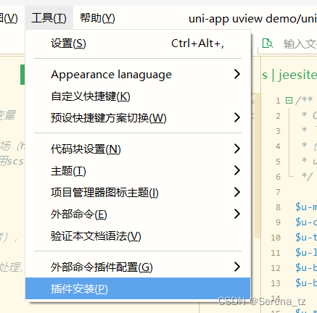Expand the arrow beside Appearance lanaguage
This screenshot has width=317, height=313.
tap(237, 74)
